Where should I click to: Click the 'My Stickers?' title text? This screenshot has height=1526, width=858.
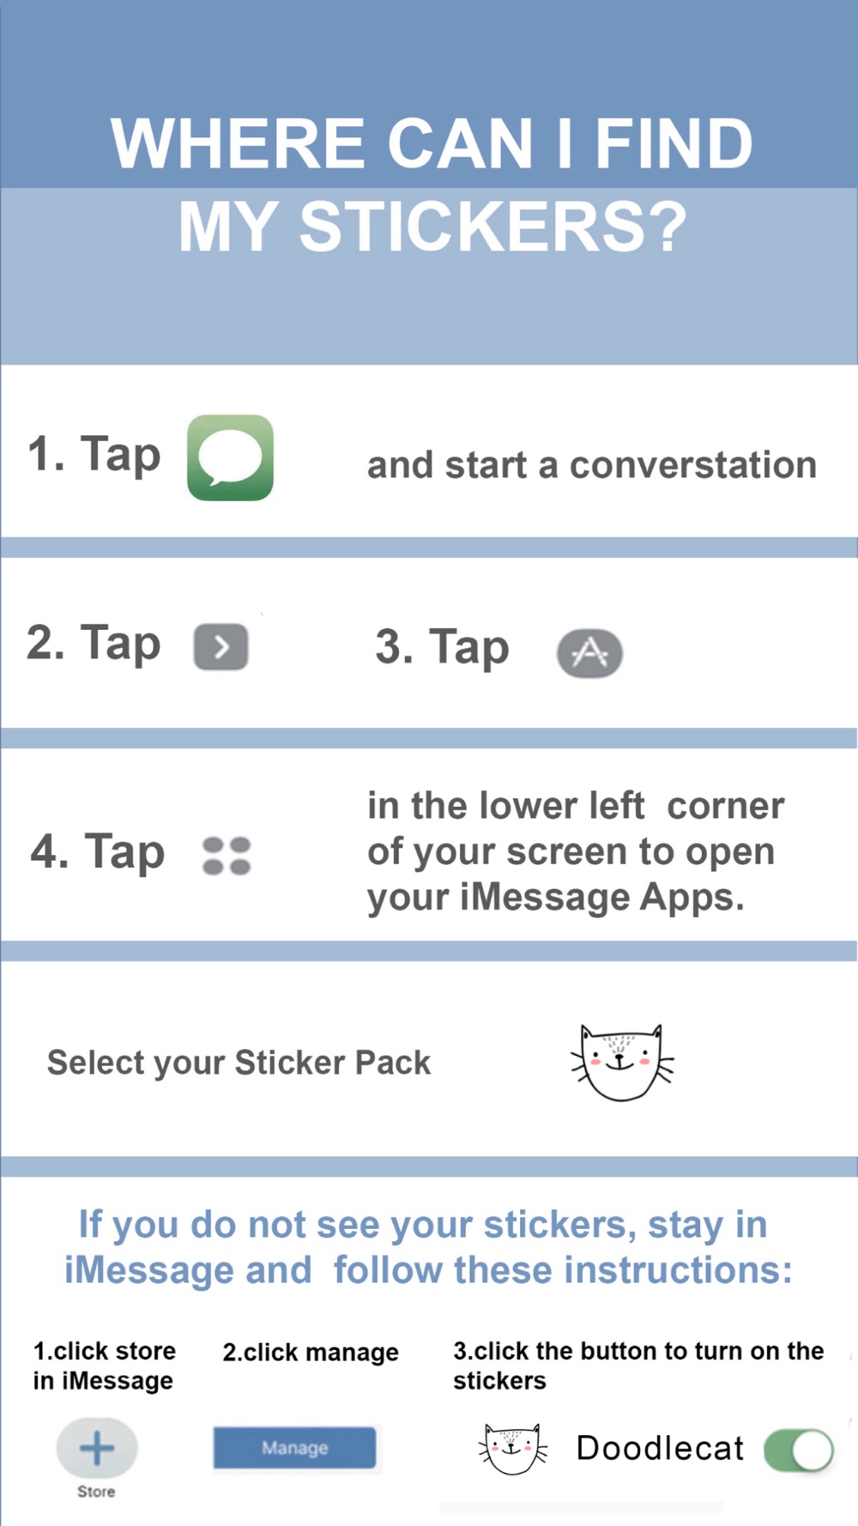click(432, 227)
